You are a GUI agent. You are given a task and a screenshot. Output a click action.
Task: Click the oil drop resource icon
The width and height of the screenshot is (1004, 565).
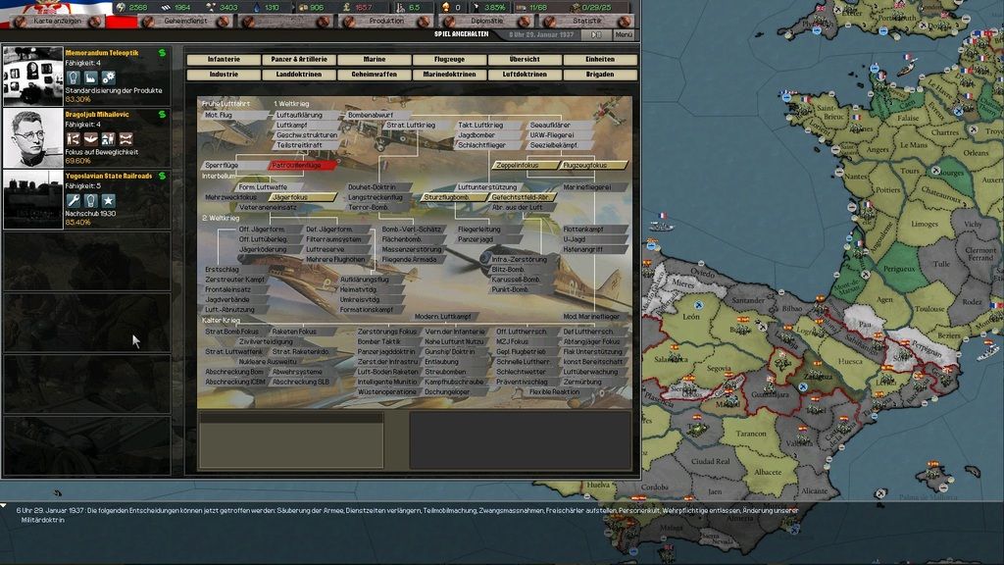click(x=257, y=7)
